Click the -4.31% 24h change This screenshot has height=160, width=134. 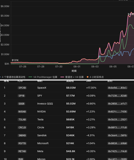90,135
